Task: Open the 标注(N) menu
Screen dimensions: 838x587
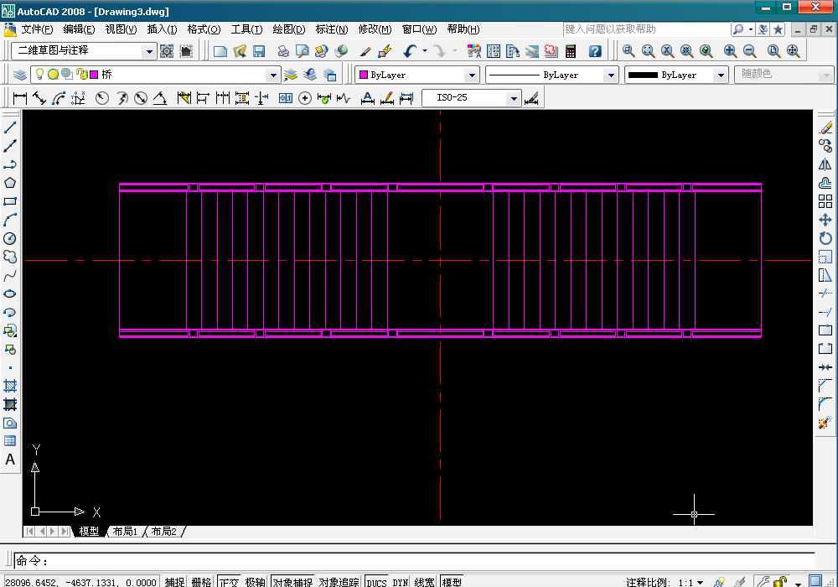Action: [331, 29]
